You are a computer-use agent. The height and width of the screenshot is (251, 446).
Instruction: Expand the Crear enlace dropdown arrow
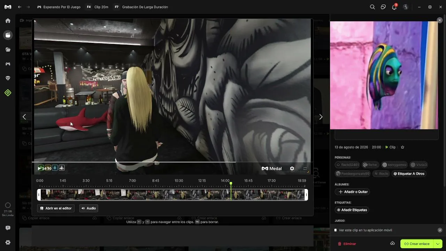[x=438, y=244]
